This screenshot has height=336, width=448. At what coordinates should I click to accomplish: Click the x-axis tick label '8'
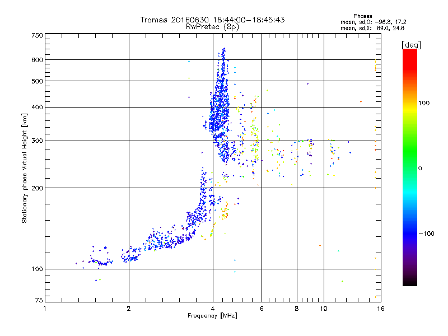[x=297, y=309]
